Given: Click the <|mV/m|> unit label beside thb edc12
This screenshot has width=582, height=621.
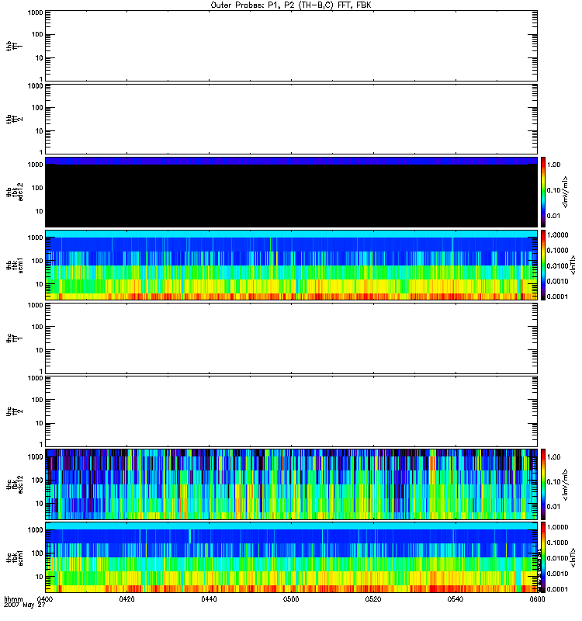Looking at the screenshot, I should pos(566,192).
